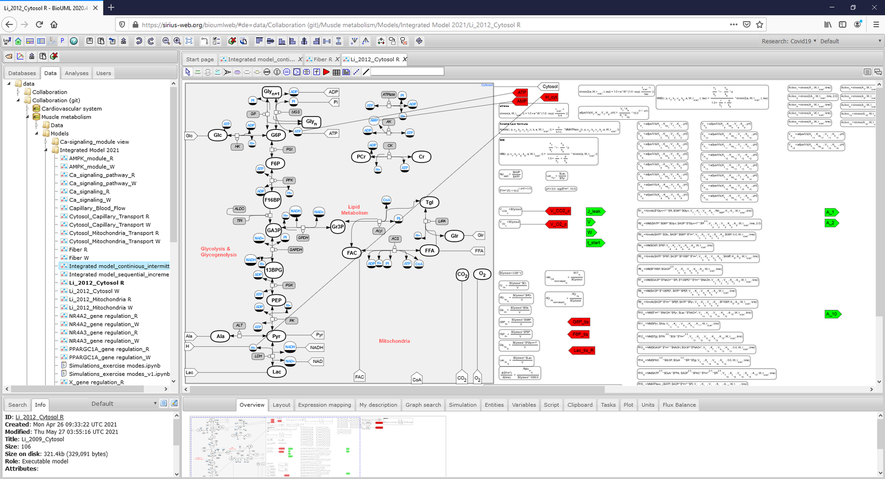This screenshot has width=885, height=479.
Task: Select the arrow pointer tool
Action: [188, 72]
